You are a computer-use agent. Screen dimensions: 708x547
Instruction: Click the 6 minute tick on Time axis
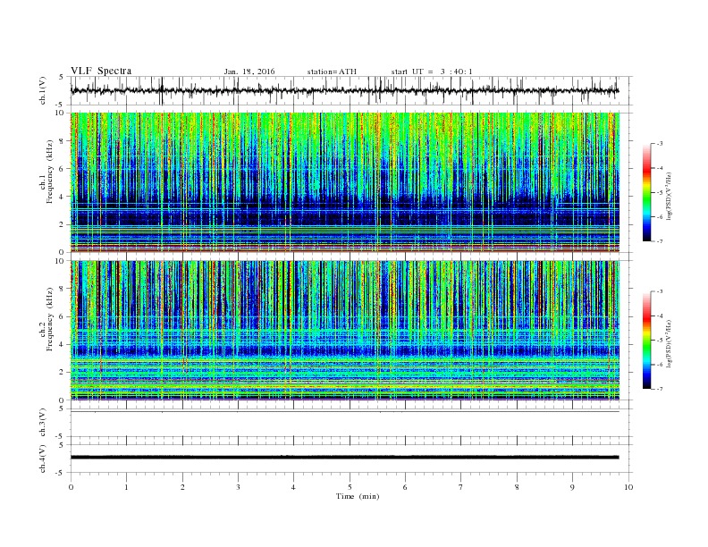(x=406, y=487)
